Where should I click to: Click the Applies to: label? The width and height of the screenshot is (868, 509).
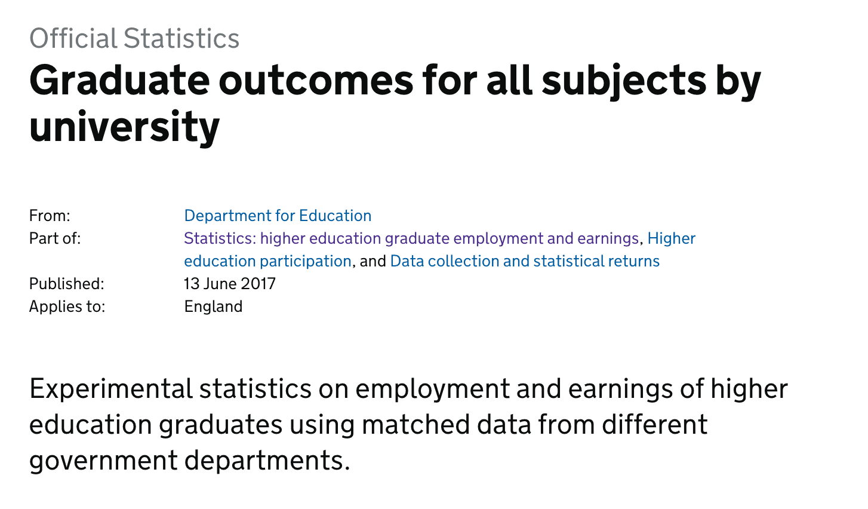67,306
